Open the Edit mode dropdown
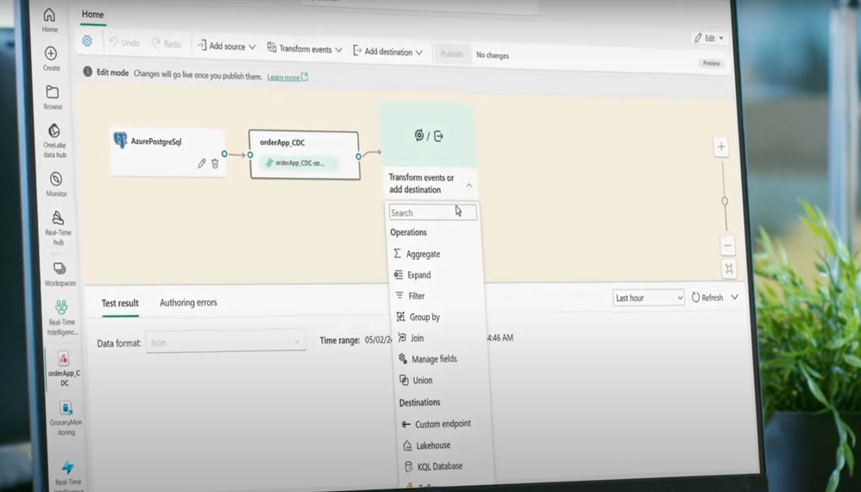Screen dimensions: 861x492 708,38
